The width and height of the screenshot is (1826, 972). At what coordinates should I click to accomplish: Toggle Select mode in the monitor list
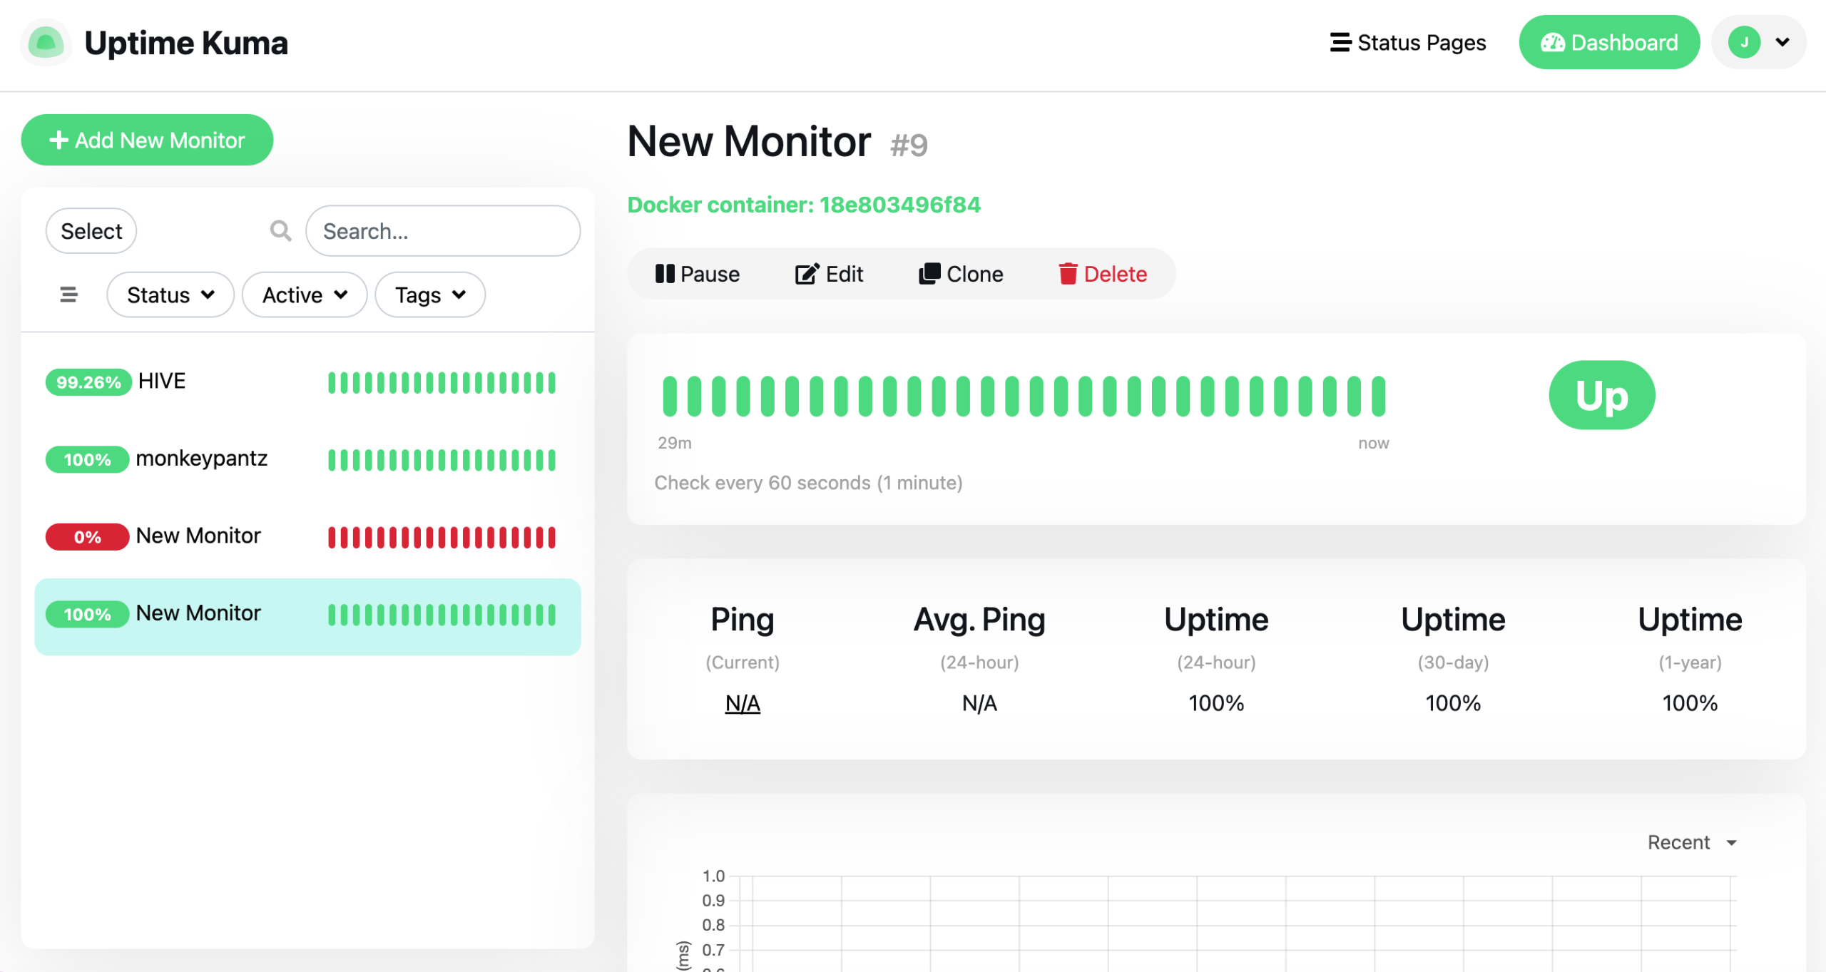(91, 231)
